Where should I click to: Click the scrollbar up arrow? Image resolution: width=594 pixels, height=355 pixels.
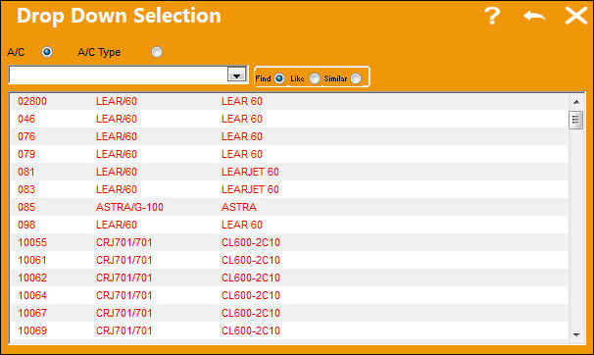[576, 102]
